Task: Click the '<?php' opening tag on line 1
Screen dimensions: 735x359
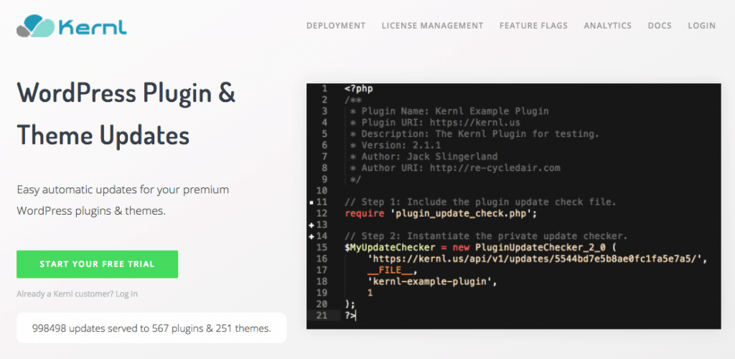Action: 359,88
